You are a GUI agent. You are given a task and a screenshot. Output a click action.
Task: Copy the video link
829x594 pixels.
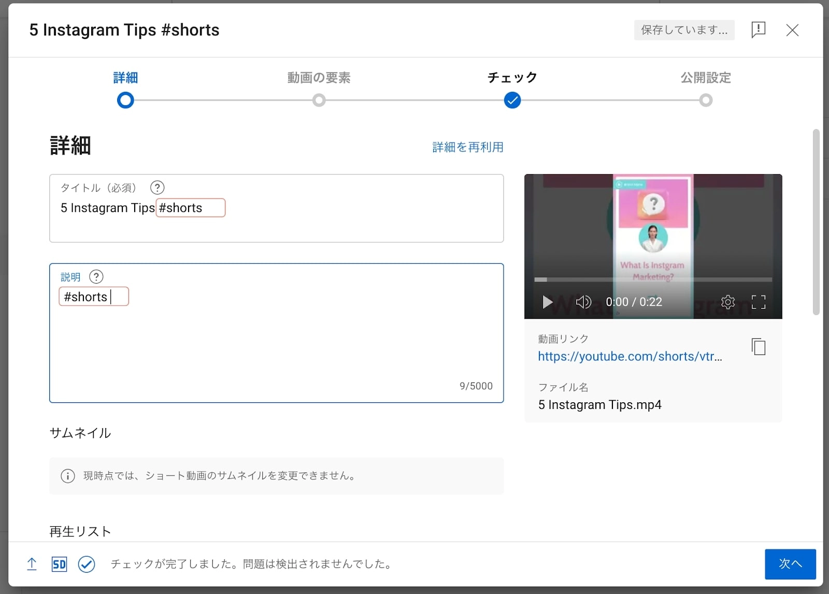pos(759,346)
